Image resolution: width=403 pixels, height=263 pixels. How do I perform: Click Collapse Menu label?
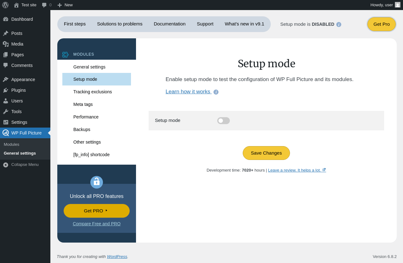pyautogui.click(x=25, y=165)
